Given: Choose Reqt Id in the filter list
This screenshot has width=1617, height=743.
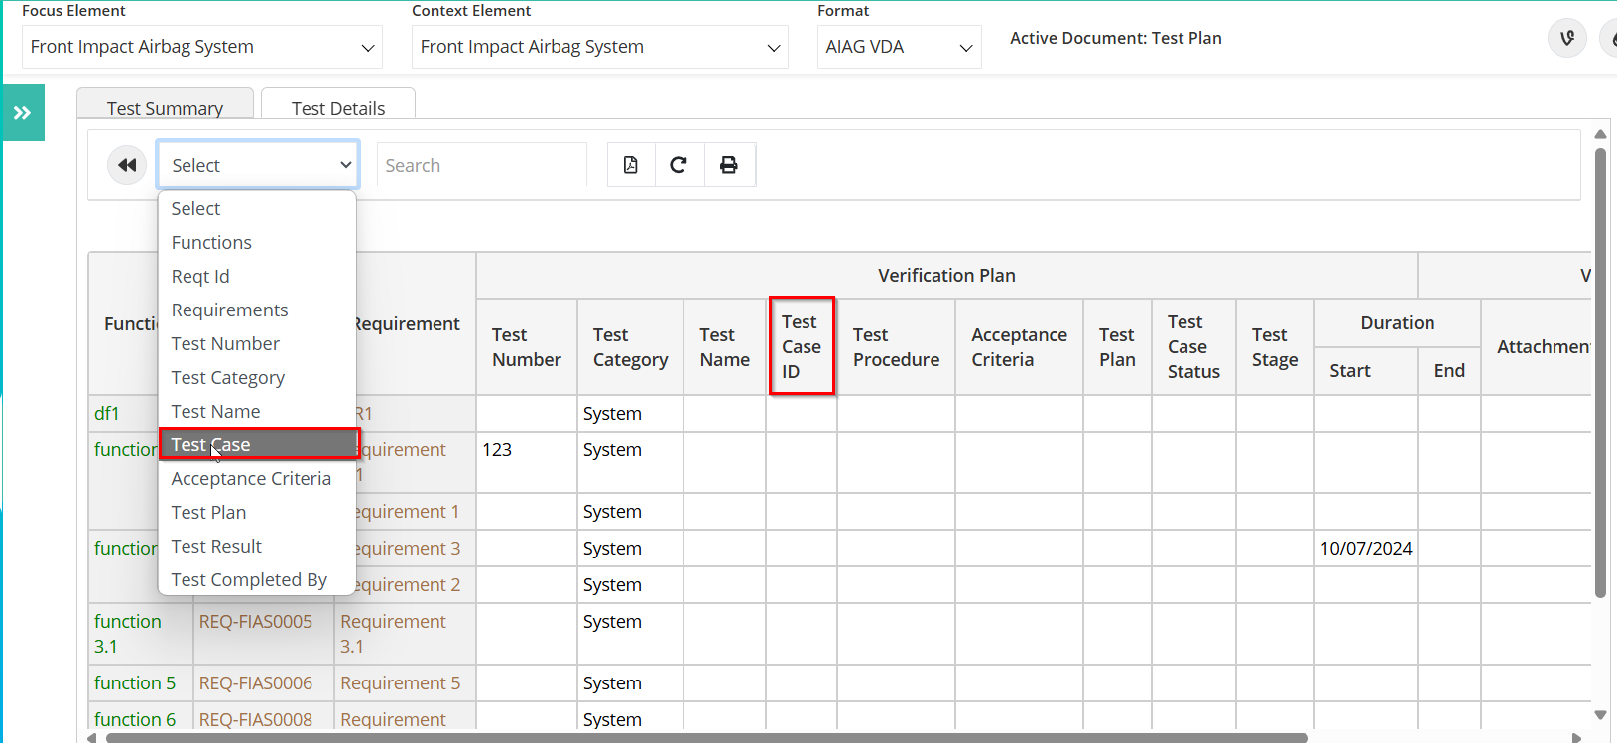Looking at the screenshot, I should click(x=257, y=277).
